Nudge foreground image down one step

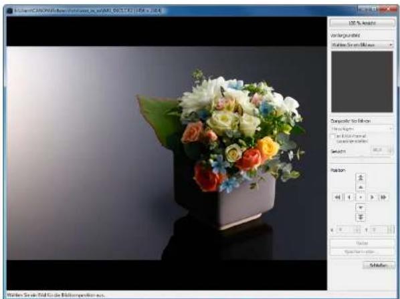[x=361, y=208]
